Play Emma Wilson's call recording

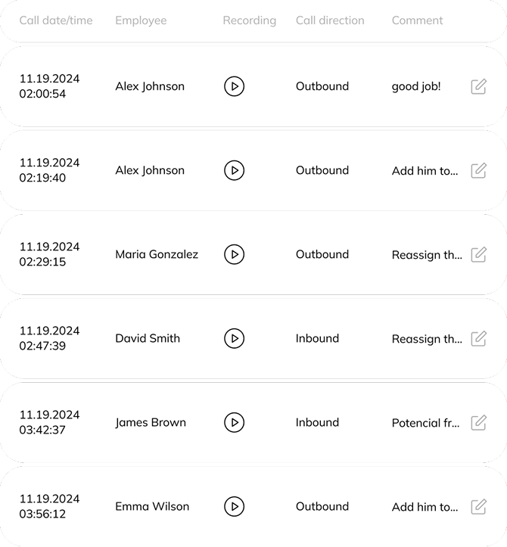234,507
